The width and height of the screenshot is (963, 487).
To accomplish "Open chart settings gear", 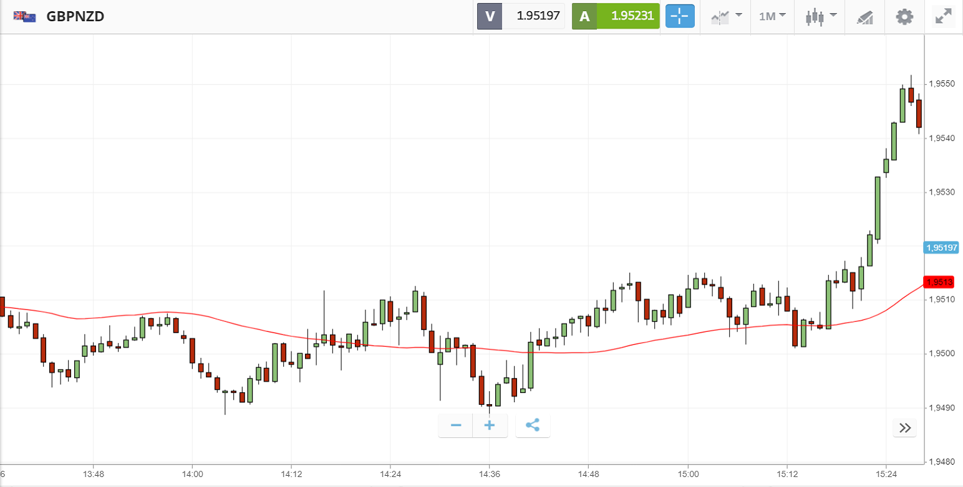I will coord(904,16).
